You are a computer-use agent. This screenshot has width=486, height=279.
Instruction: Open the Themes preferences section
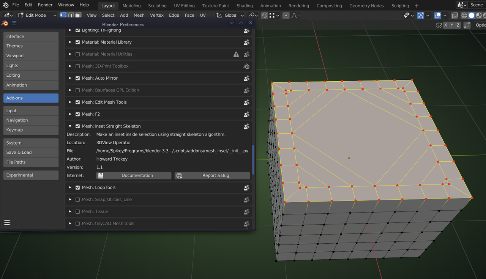pyautogui.click(x=31, y=46)
